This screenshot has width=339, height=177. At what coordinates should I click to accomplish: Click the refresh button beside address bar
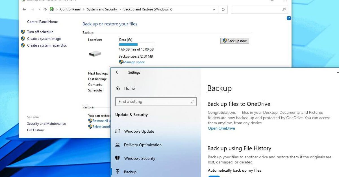pos(223,9)
